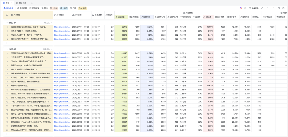Open the 20 条记录 statistics dropdown

pos(47,49)
